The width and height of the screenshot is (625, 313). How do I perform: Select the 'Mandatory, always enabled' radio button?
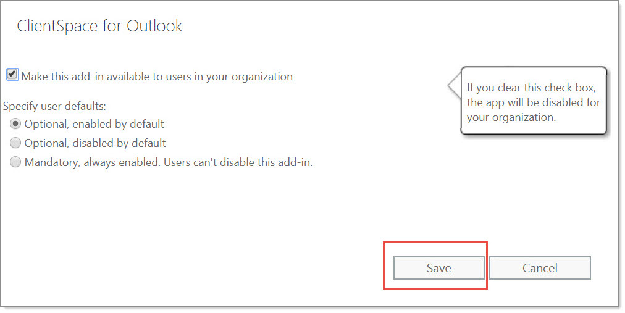(15, 162)
